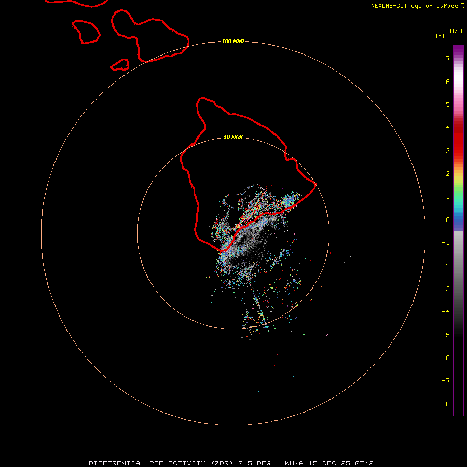
Task: Click the KHWA station identifier
Action: [x=294, y=463]
